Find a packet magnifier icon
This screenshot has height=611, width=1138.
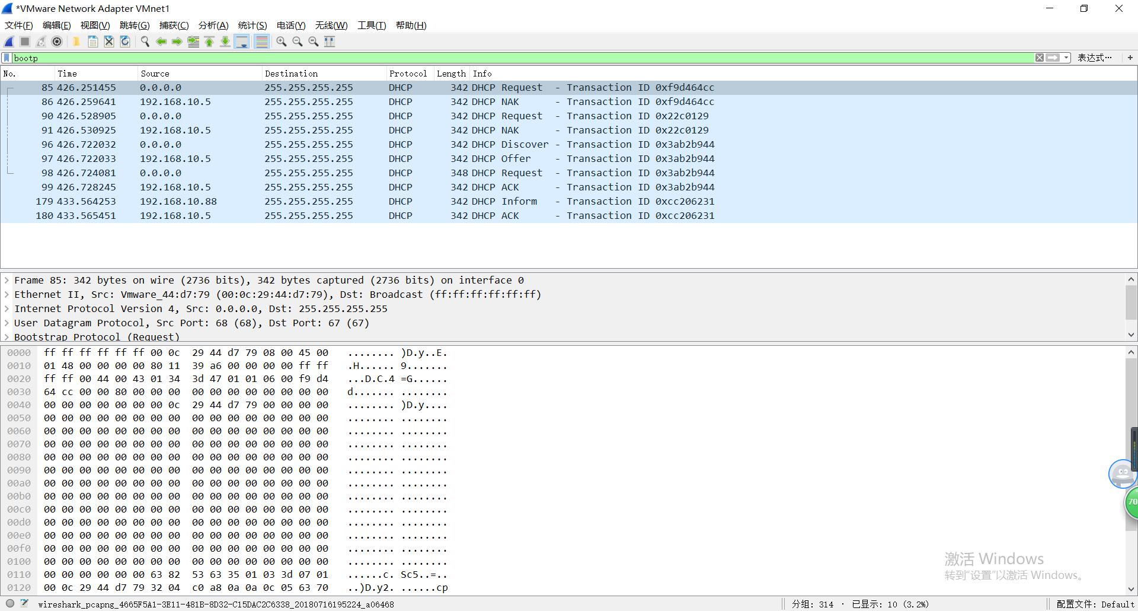(145, 42)
